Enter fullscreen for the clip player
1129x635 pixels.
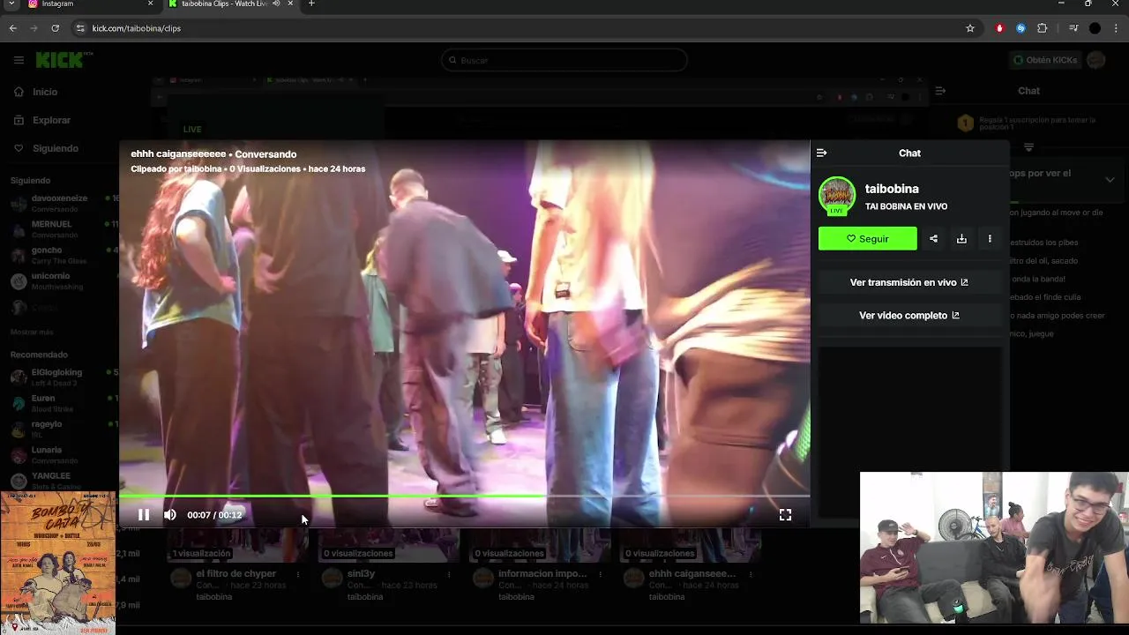coord(785,515)
